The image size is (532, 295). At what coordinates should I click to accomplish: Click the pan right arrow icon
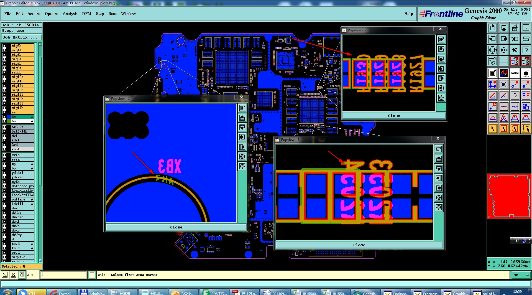tap(503, 39)
